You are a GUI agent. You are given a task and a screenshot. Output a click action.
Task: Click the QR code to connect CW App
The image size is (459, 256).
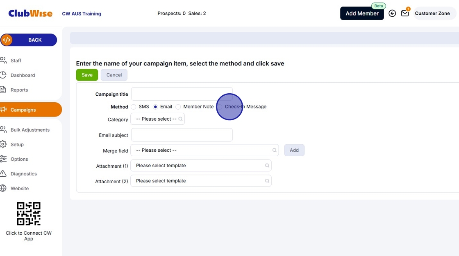29,213
